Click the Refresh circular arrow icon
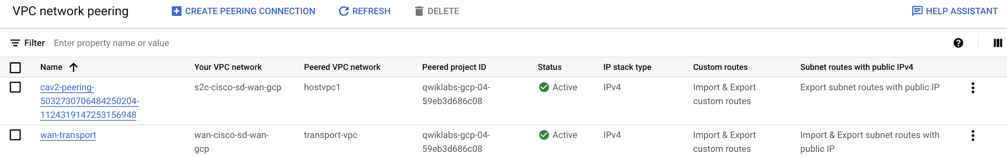The image size is (1007, 157). (x=344, y=11)
